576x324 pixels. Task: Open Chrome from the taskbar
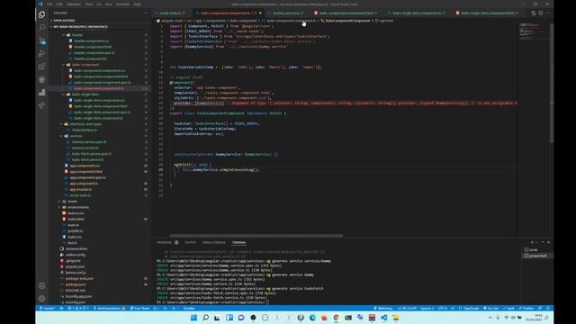[x=336, y=318]
